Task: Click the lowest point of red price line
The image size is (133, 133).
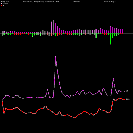Action: point(75,118)
